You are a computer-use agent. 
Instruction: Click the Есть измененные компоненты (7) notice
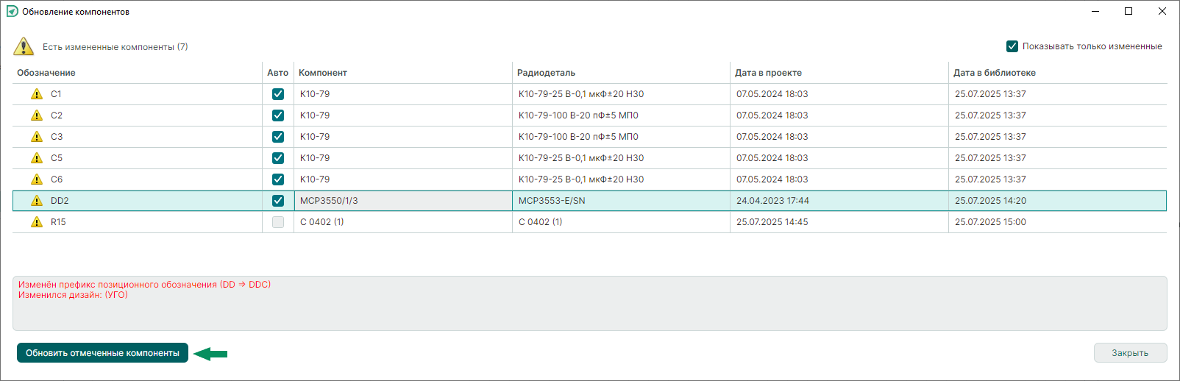coord(115,46)
